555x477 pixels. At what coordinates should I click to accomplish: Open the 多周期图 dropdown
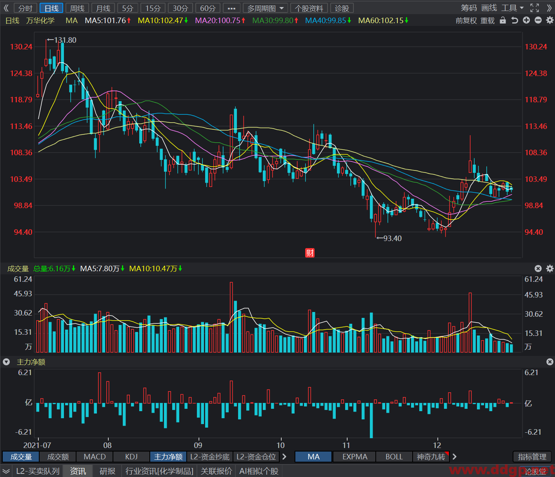tap(266, 8)
